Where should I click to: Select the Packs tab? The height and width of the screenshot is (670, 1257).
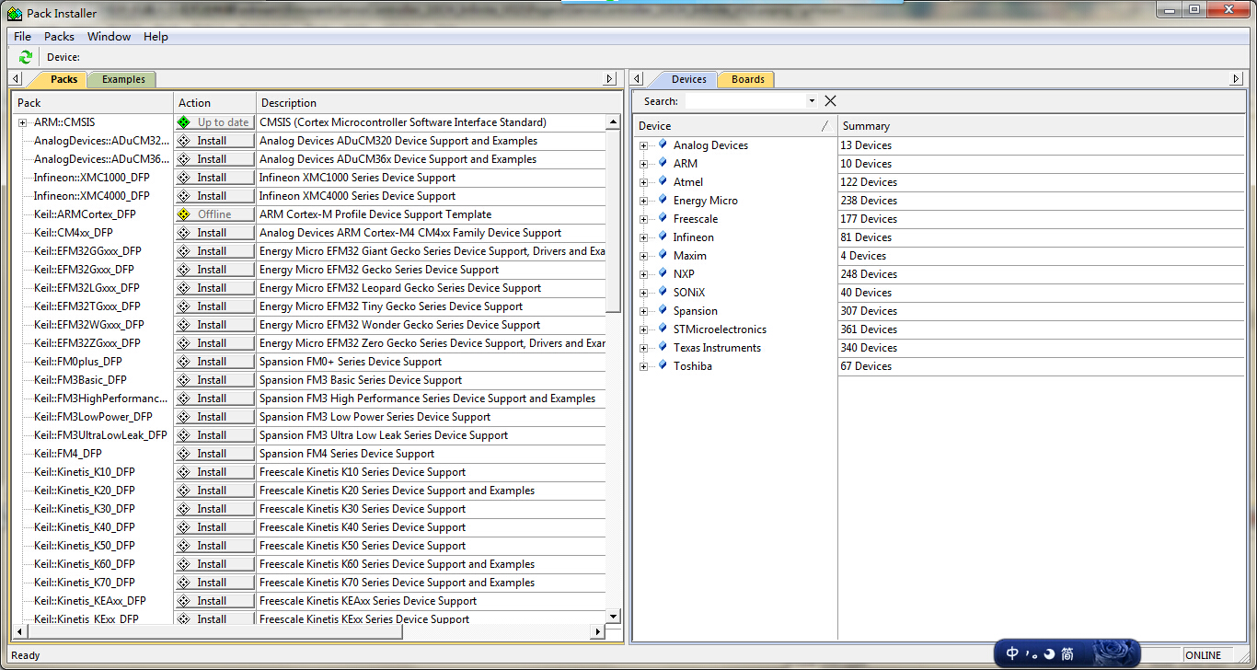click(x=63, y=79)
